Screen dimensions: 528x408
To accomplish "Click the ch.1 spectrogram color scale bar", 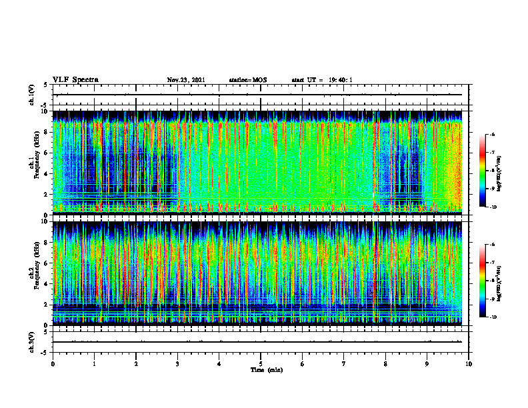I will click(x=482, y=171).
